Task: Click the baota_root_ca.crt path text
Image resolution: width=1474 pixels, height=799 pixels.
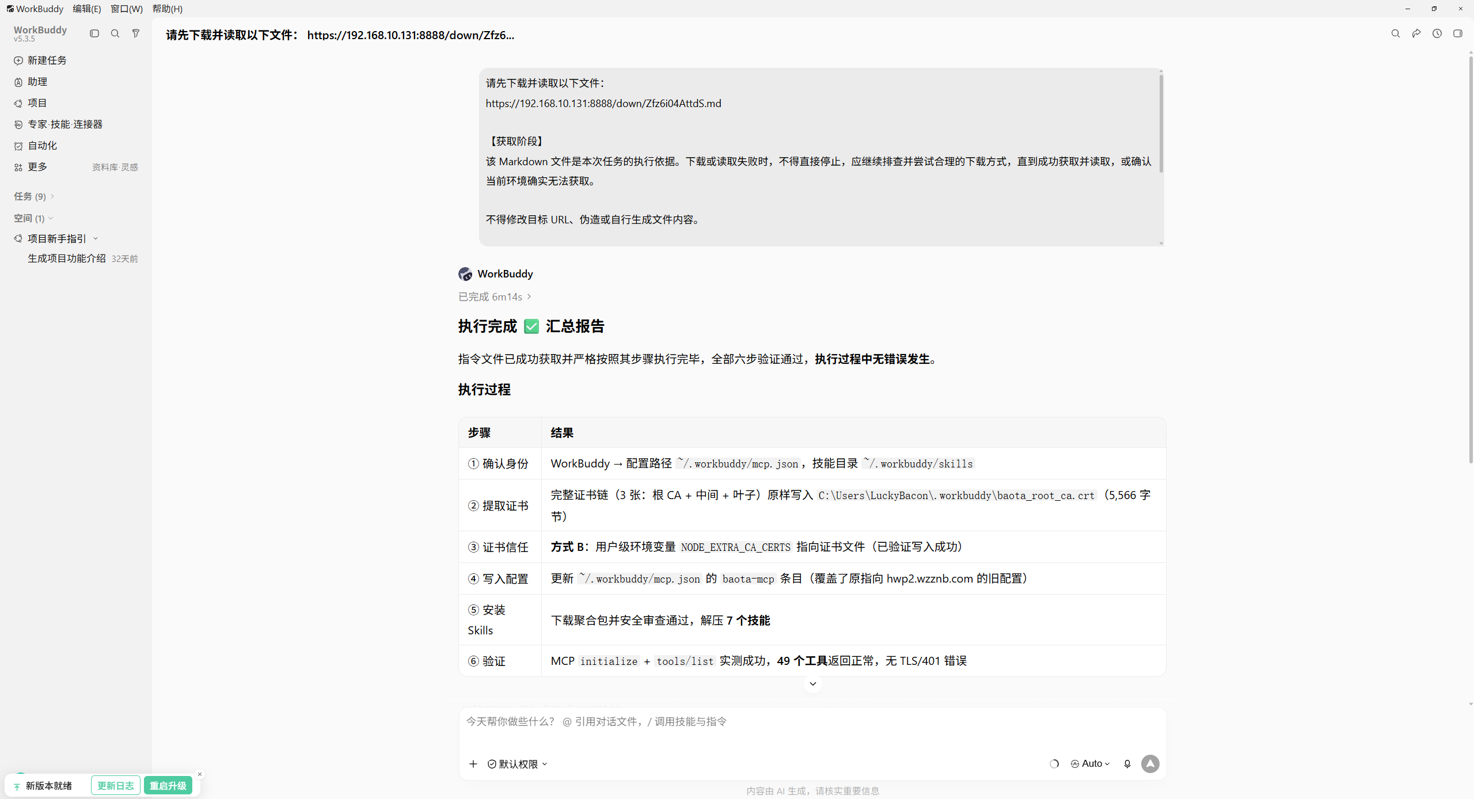Action: click(x=956, y=496)
